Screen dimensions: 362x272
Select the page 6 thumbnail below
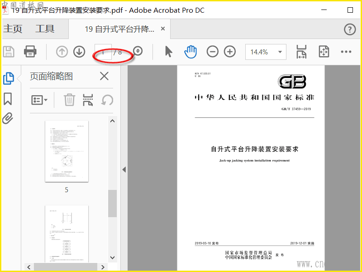click(x=67, y=234)
